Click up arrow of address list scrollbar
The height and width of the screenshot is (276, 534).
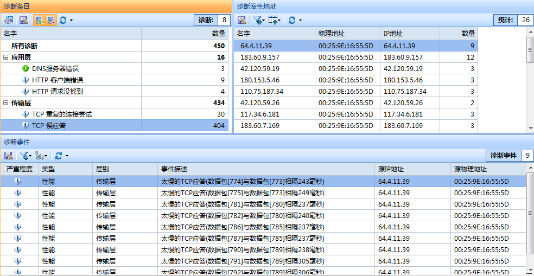point(530,31)
